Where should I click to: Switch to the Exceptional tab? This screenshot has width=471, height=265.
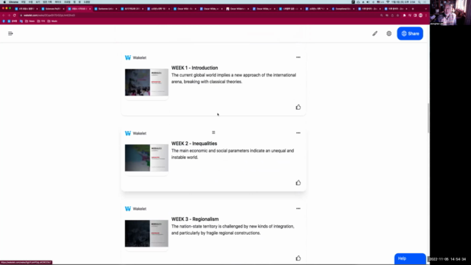[343, 9]
